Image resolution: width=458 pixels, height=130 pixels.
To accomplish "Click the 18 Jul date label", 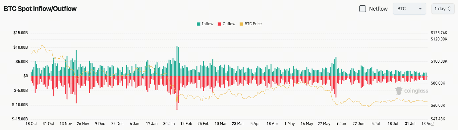I will [393, 124].
